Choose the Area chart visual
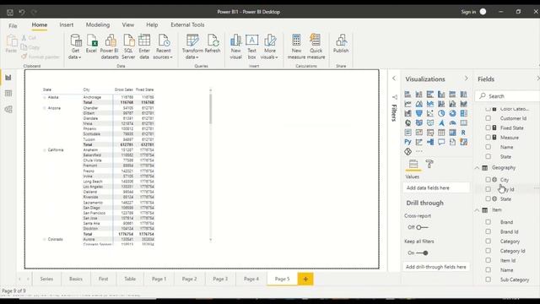540x304 pixels. coord(418,104)
